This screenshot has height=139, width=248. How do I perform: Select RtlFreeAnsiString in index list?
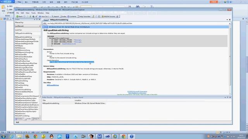click(21, 81)
